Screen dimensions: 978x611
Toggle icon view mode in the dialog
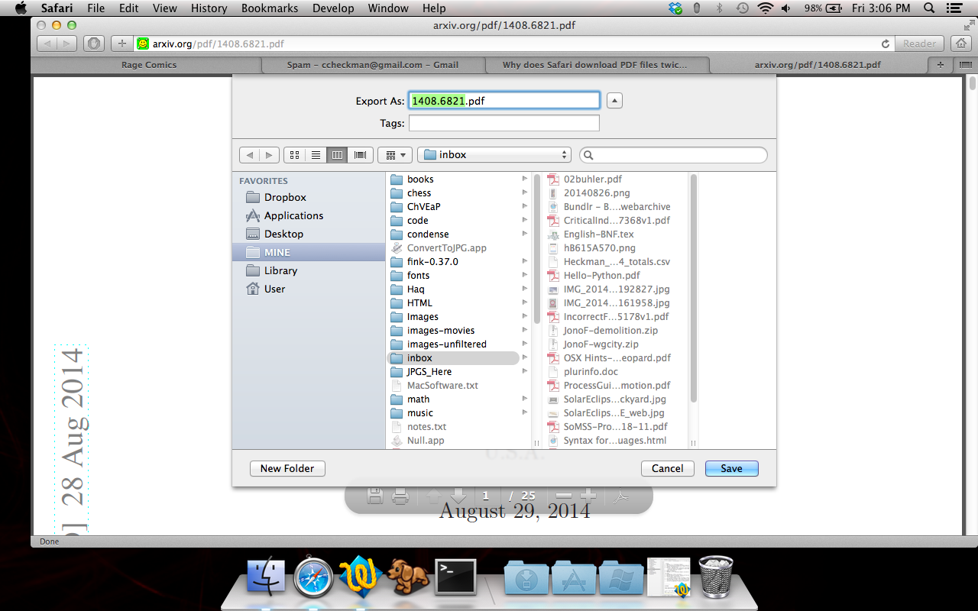(x=294, y=154)
